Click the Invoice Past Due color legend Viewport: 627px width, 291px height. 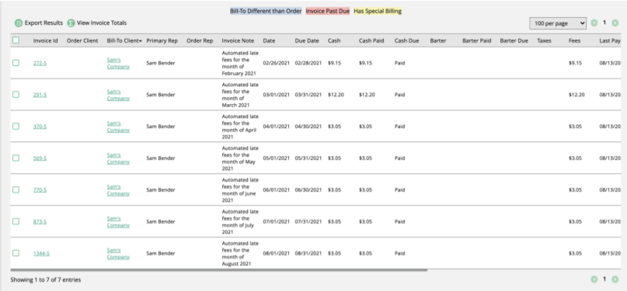coord(328,11)
